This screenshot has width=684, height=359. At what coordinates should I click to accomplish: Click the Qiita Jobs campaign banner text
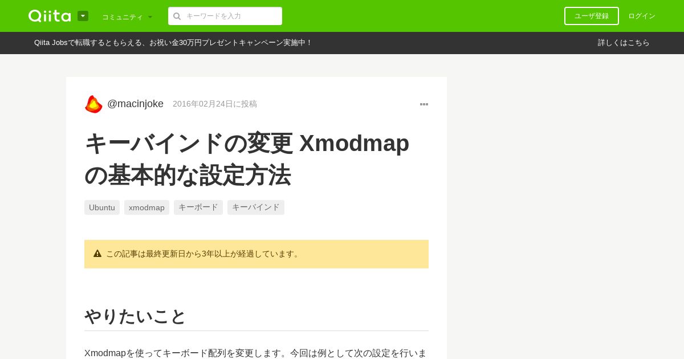tap(173, 43)
